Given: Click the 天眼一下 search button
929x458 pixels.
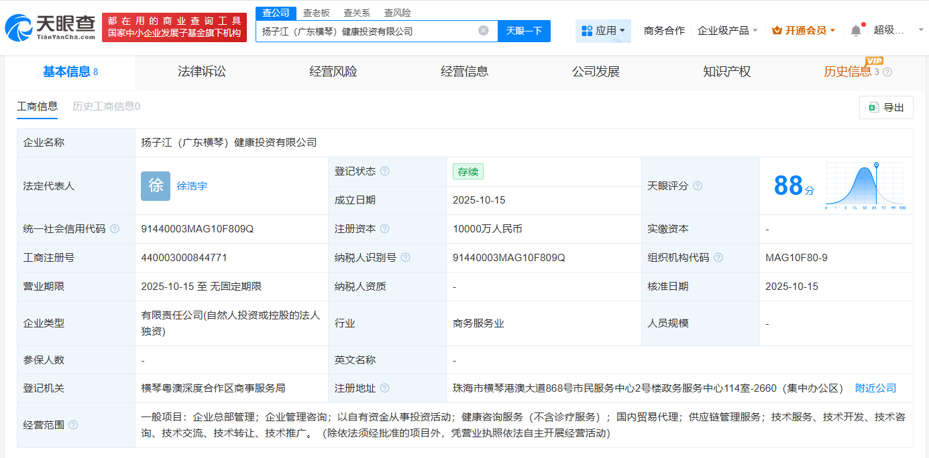Looking at the screenshot, I should (x=524, y=31).
